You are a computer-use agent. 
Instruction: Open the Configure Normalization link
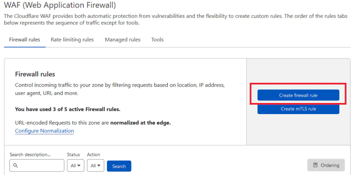[44, 131]
